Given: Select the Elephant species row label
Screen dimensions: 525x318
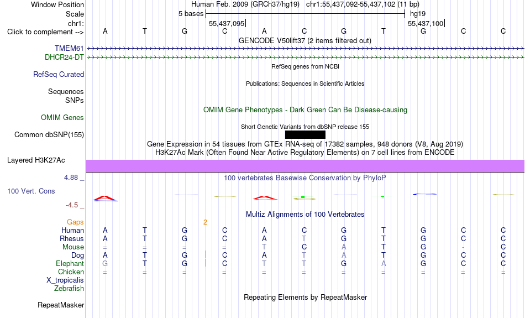Looking at the screenshot, I should (x=70, y=264).
